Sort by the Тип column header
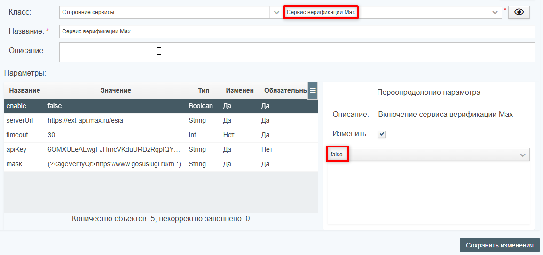Viewport: 543px width, 255px height. coord(204,90)
